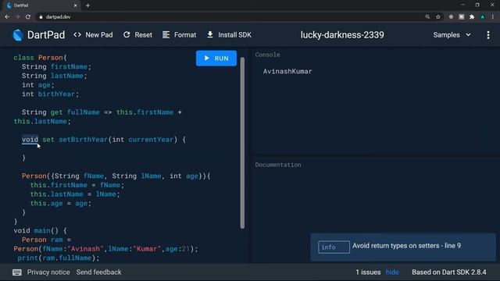This screenshot has height=281, width=500.
Task: Open the browser extensions puzzle icon
Action: (x=472, y=17)
